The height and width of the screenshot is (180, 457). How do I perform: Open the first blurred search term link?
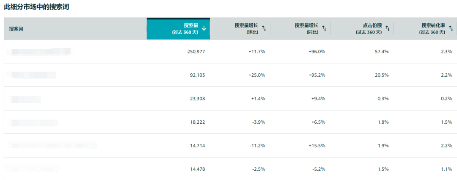pos(41,52)
